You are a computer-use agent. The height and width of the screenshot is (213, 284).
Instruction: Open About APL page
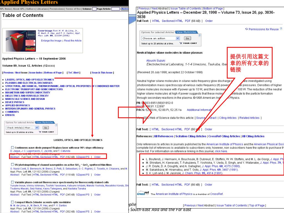[x=19, y=9]
